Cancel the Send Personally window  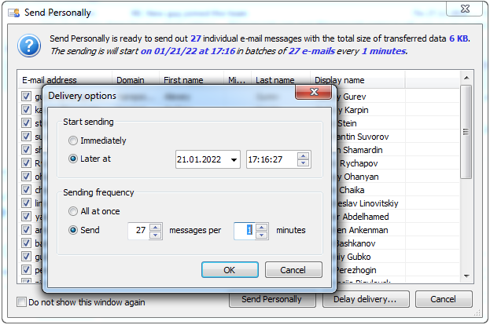pos(444,299)
